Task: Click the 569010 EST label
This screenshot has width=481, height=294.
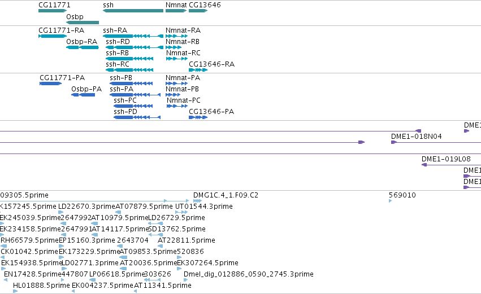Action: (x=402, y=195)
